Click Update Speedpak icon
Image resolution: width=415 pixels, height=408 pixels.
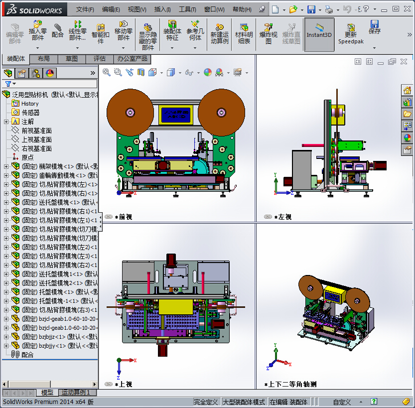click(x=351, y=33)
